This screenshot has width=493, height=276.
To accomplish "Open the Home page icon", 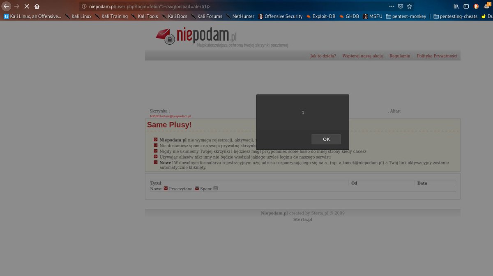I will tap(37, 6).
